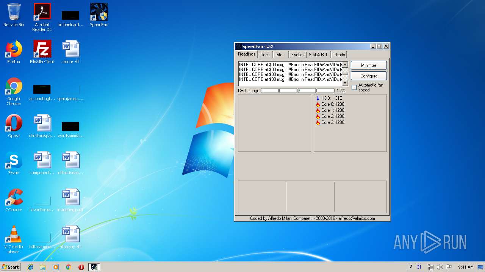Select the aftersay.rtf document icon
Image resolution: width=485 pixels, height=272 pixels.
click(x=70, y=237)
